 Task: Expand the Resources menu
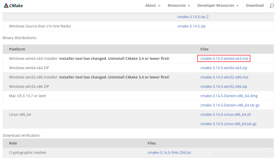click(179, 5)
